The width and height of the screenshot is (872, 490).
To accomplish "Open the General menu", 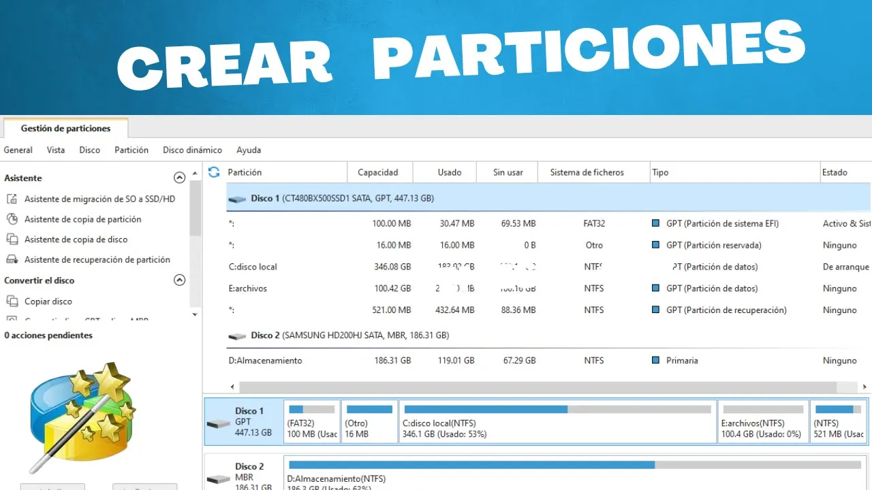I will pos(18,150).
